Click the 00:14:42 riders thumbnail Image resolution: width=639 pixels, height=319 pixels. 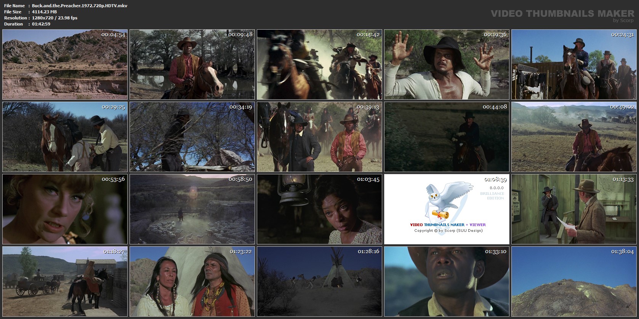(x=319, y=64)
